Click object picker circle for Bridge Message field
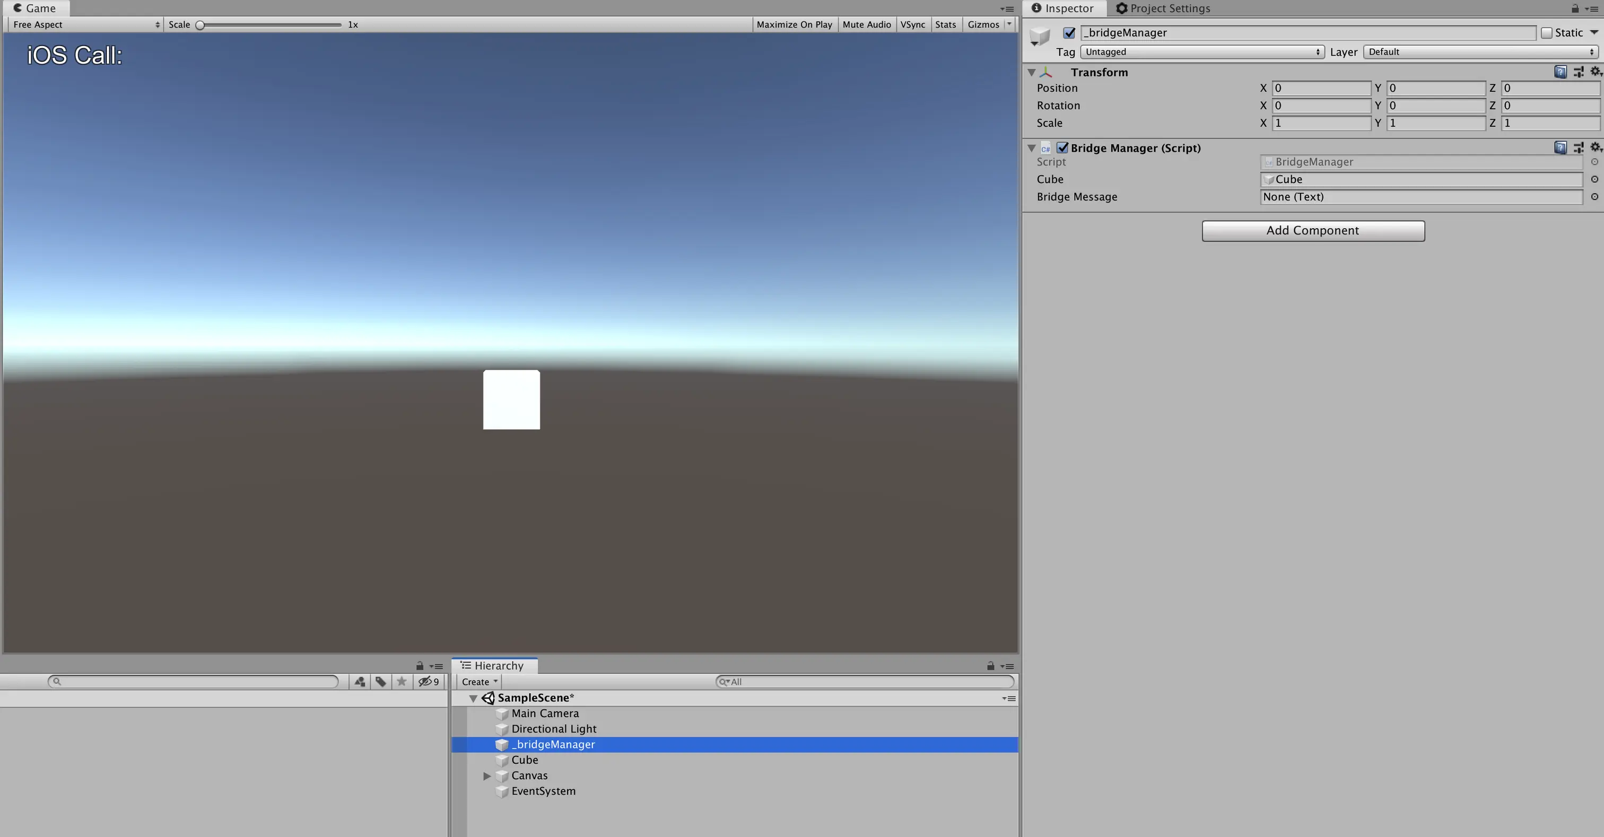 coord(1594,197)
